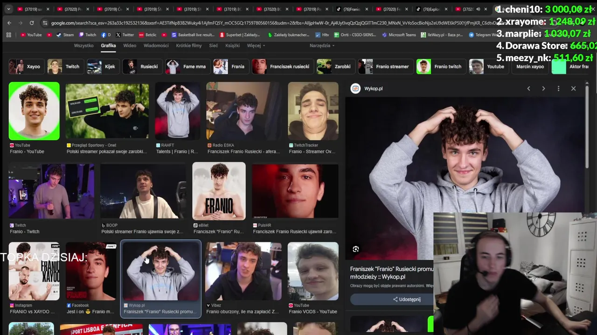The width and height of the screenshot is (597, 335).
Task: Open the three-dot menu in preview panel
Action: 558,88
